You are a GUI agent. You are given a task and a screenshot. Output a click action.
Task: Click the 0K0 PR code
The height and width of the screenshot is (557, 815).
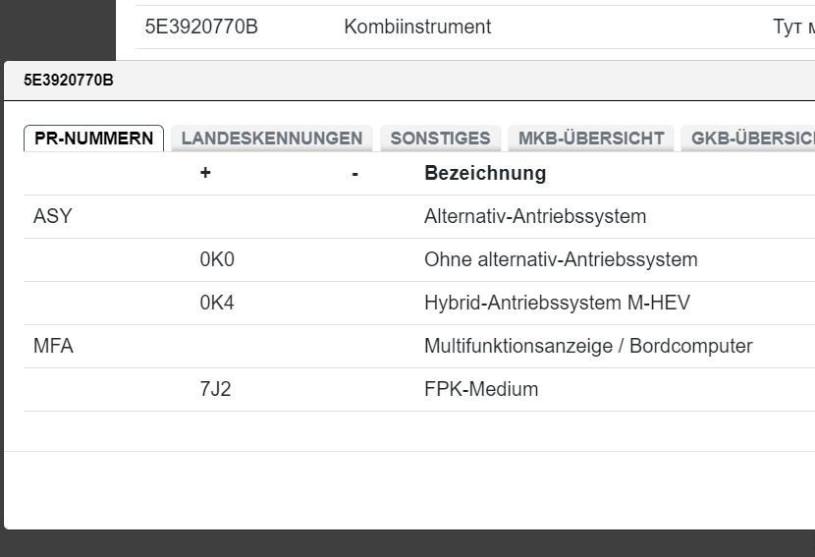(x=217, y=260)
